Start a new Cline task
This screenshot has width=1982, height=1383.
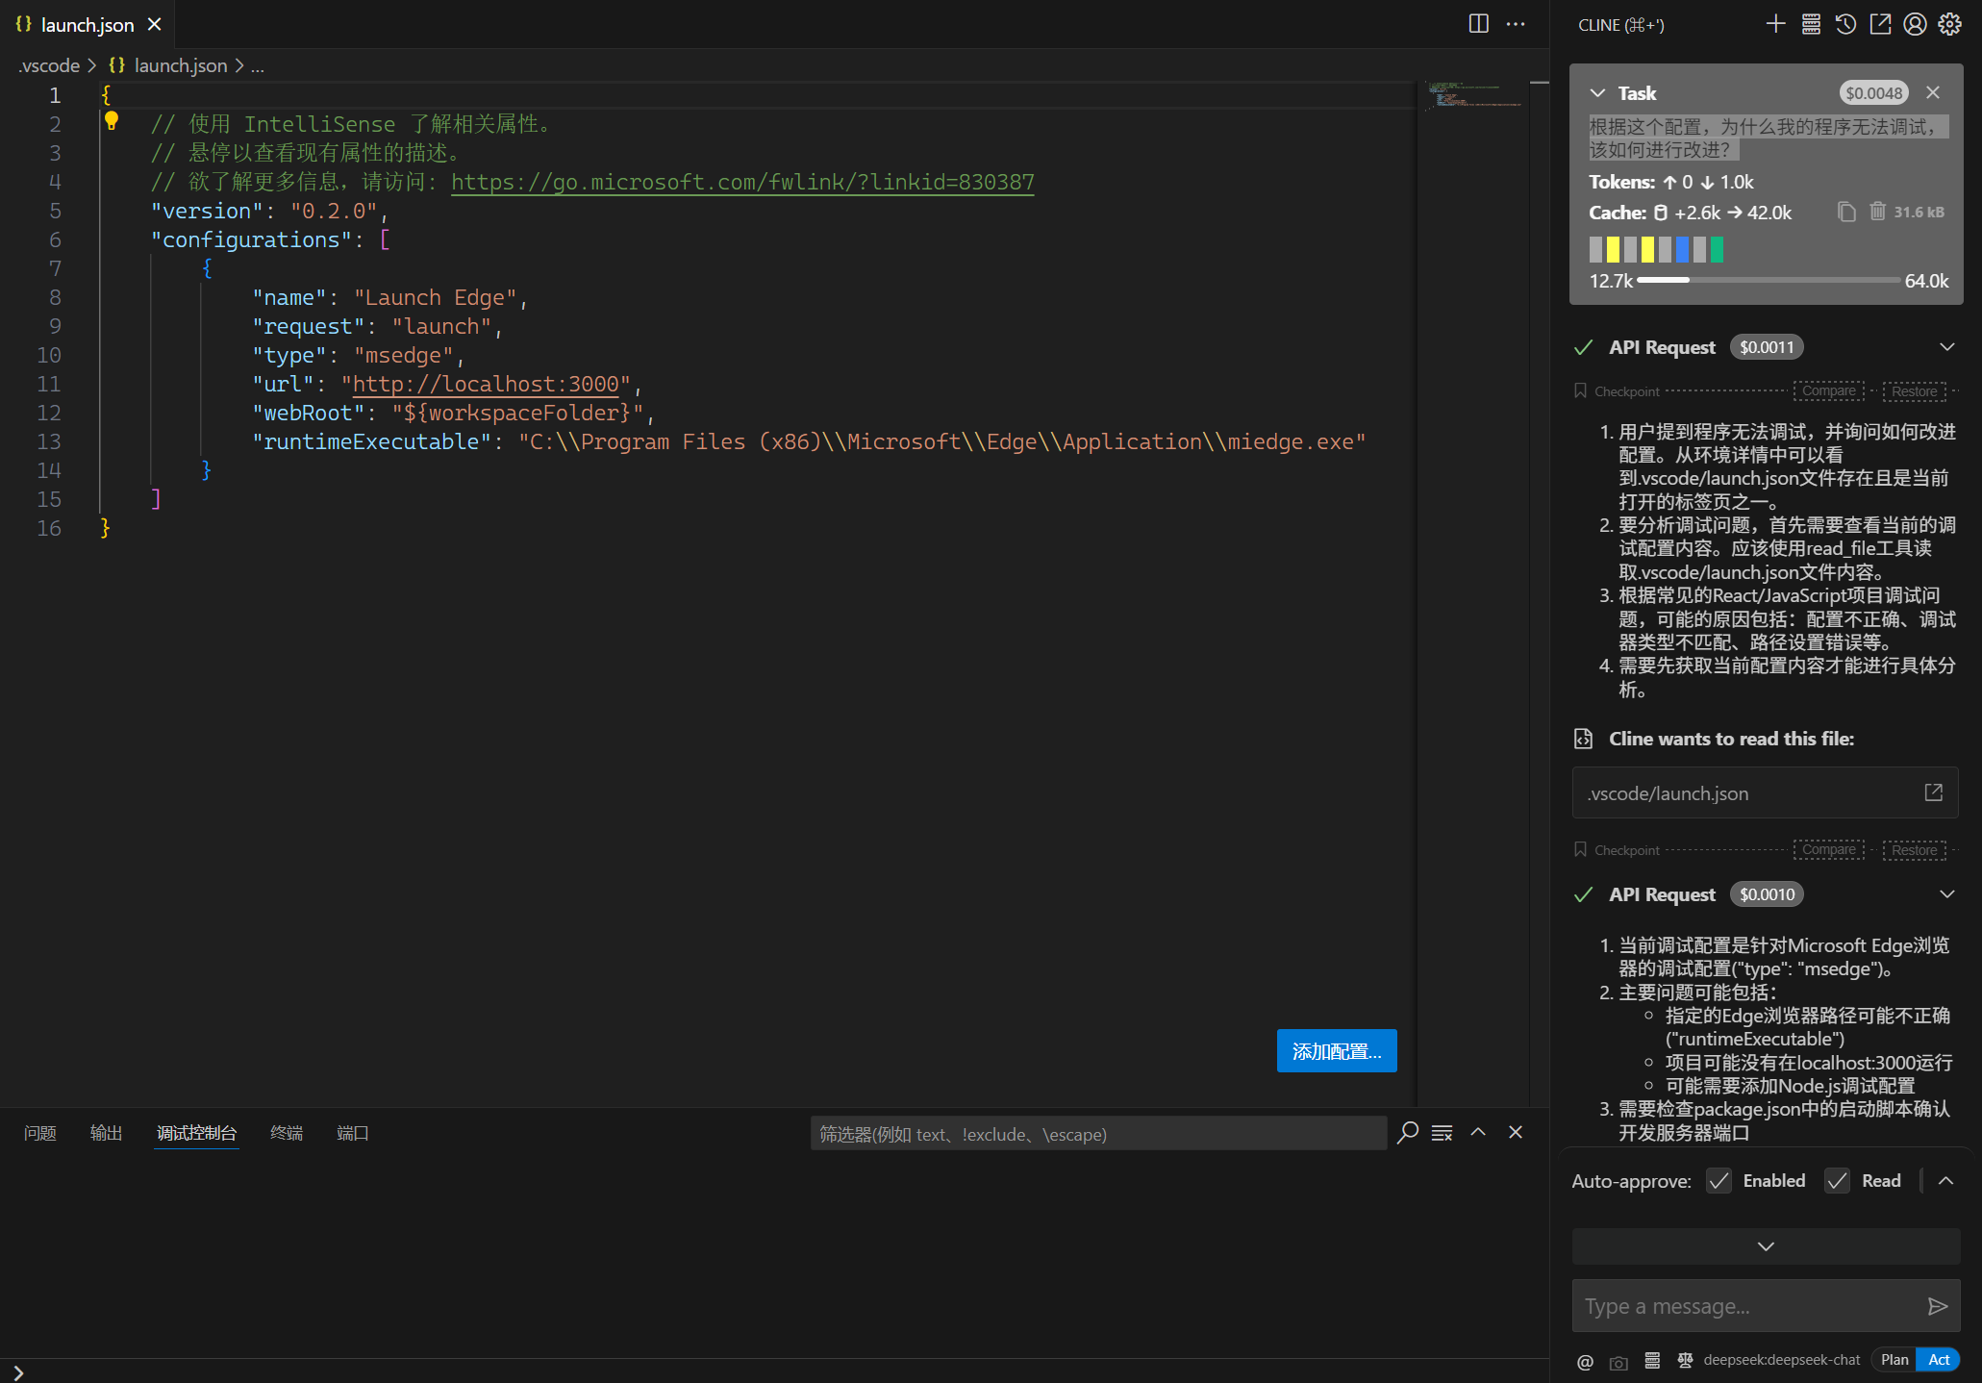pyautogui.click(x=1776, y=24)
